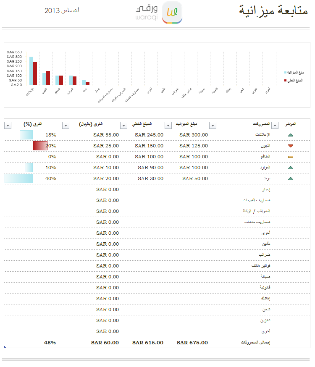Image resolution: width=315 pixels, height=367 pixels.
Task: Click red المبلغ الفعلي legend swatch
Action: point(286,80)
